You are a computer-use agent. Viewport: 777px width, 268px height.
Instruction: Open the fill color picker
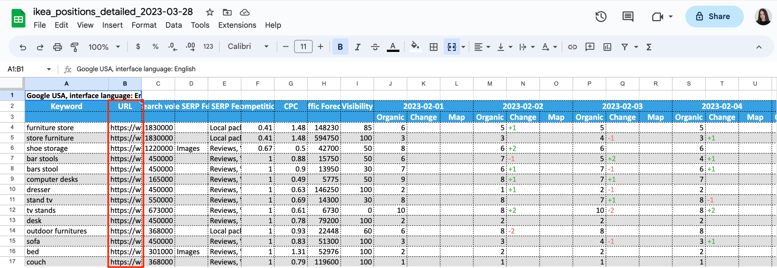point(415,47)
